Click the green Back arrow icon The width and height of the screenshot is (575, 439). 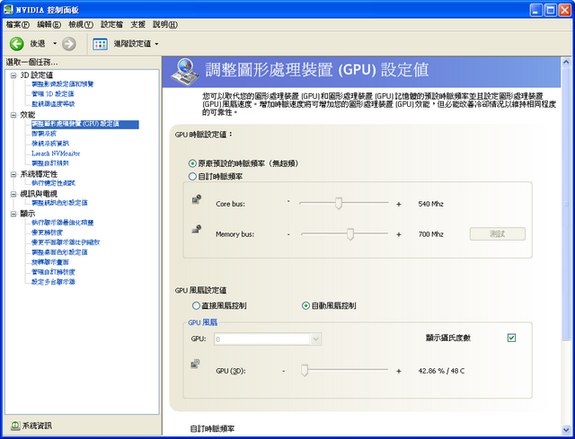click(16, 44)
